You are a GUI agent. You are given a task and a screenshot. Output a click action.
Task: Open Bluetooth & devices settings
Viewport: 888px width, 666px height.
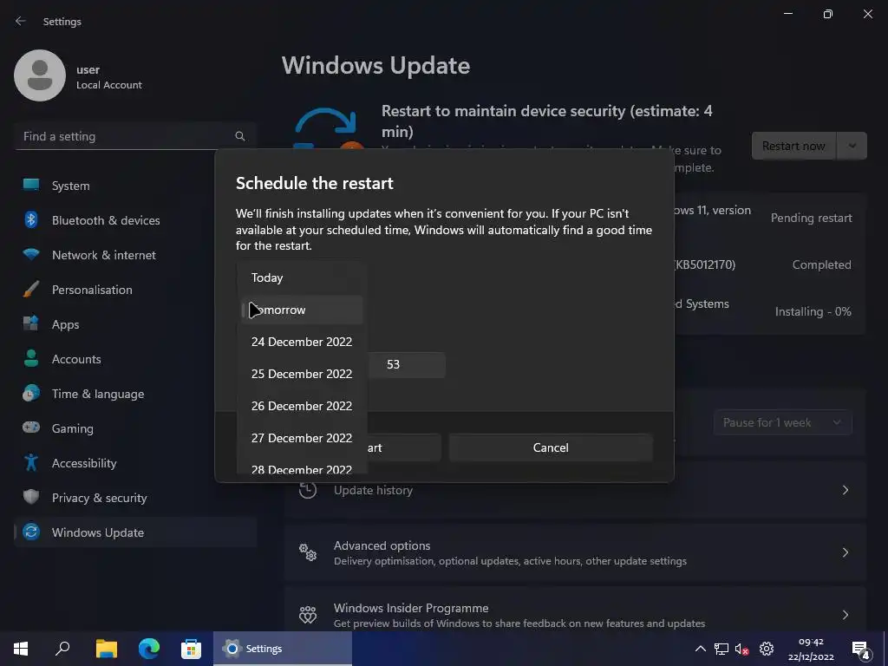(x=135, y=220)
